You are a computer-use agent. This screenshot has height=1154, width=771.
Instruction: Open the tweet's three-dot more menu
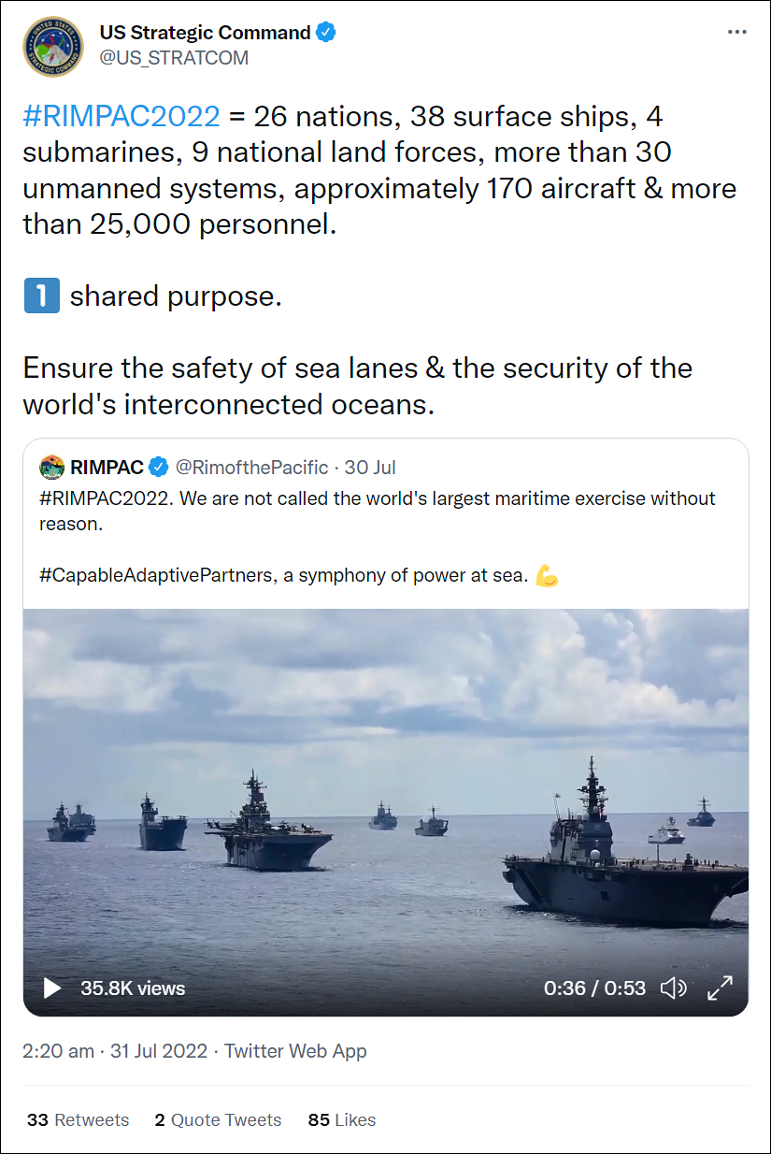[737, 32]
